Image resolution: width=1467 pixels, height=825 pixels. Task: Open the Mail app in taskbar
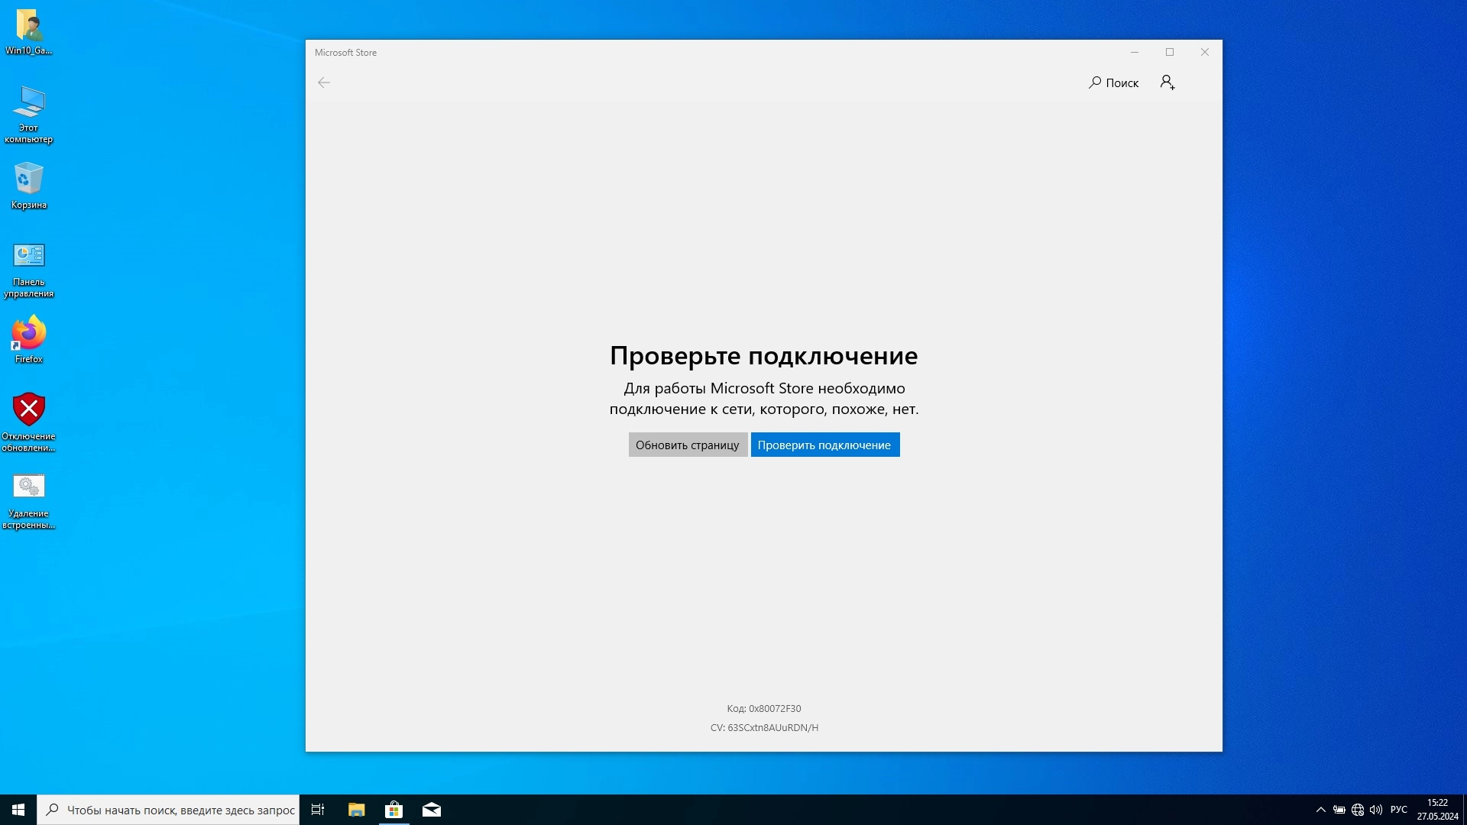click(x=432, y=810)
